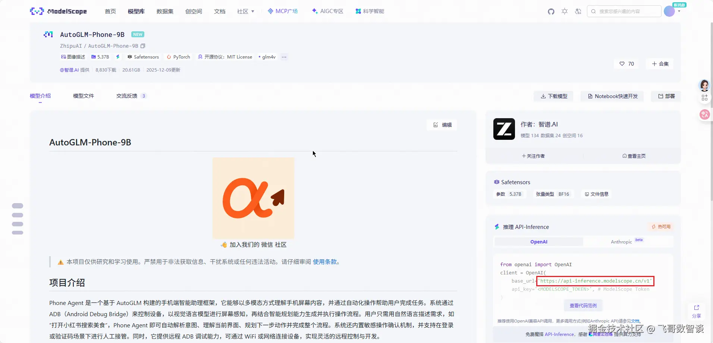This screenshot has width=713, height=343.
Task: Open the GitHub icon link
Action: pyautogui.click(x=551, y=12)
